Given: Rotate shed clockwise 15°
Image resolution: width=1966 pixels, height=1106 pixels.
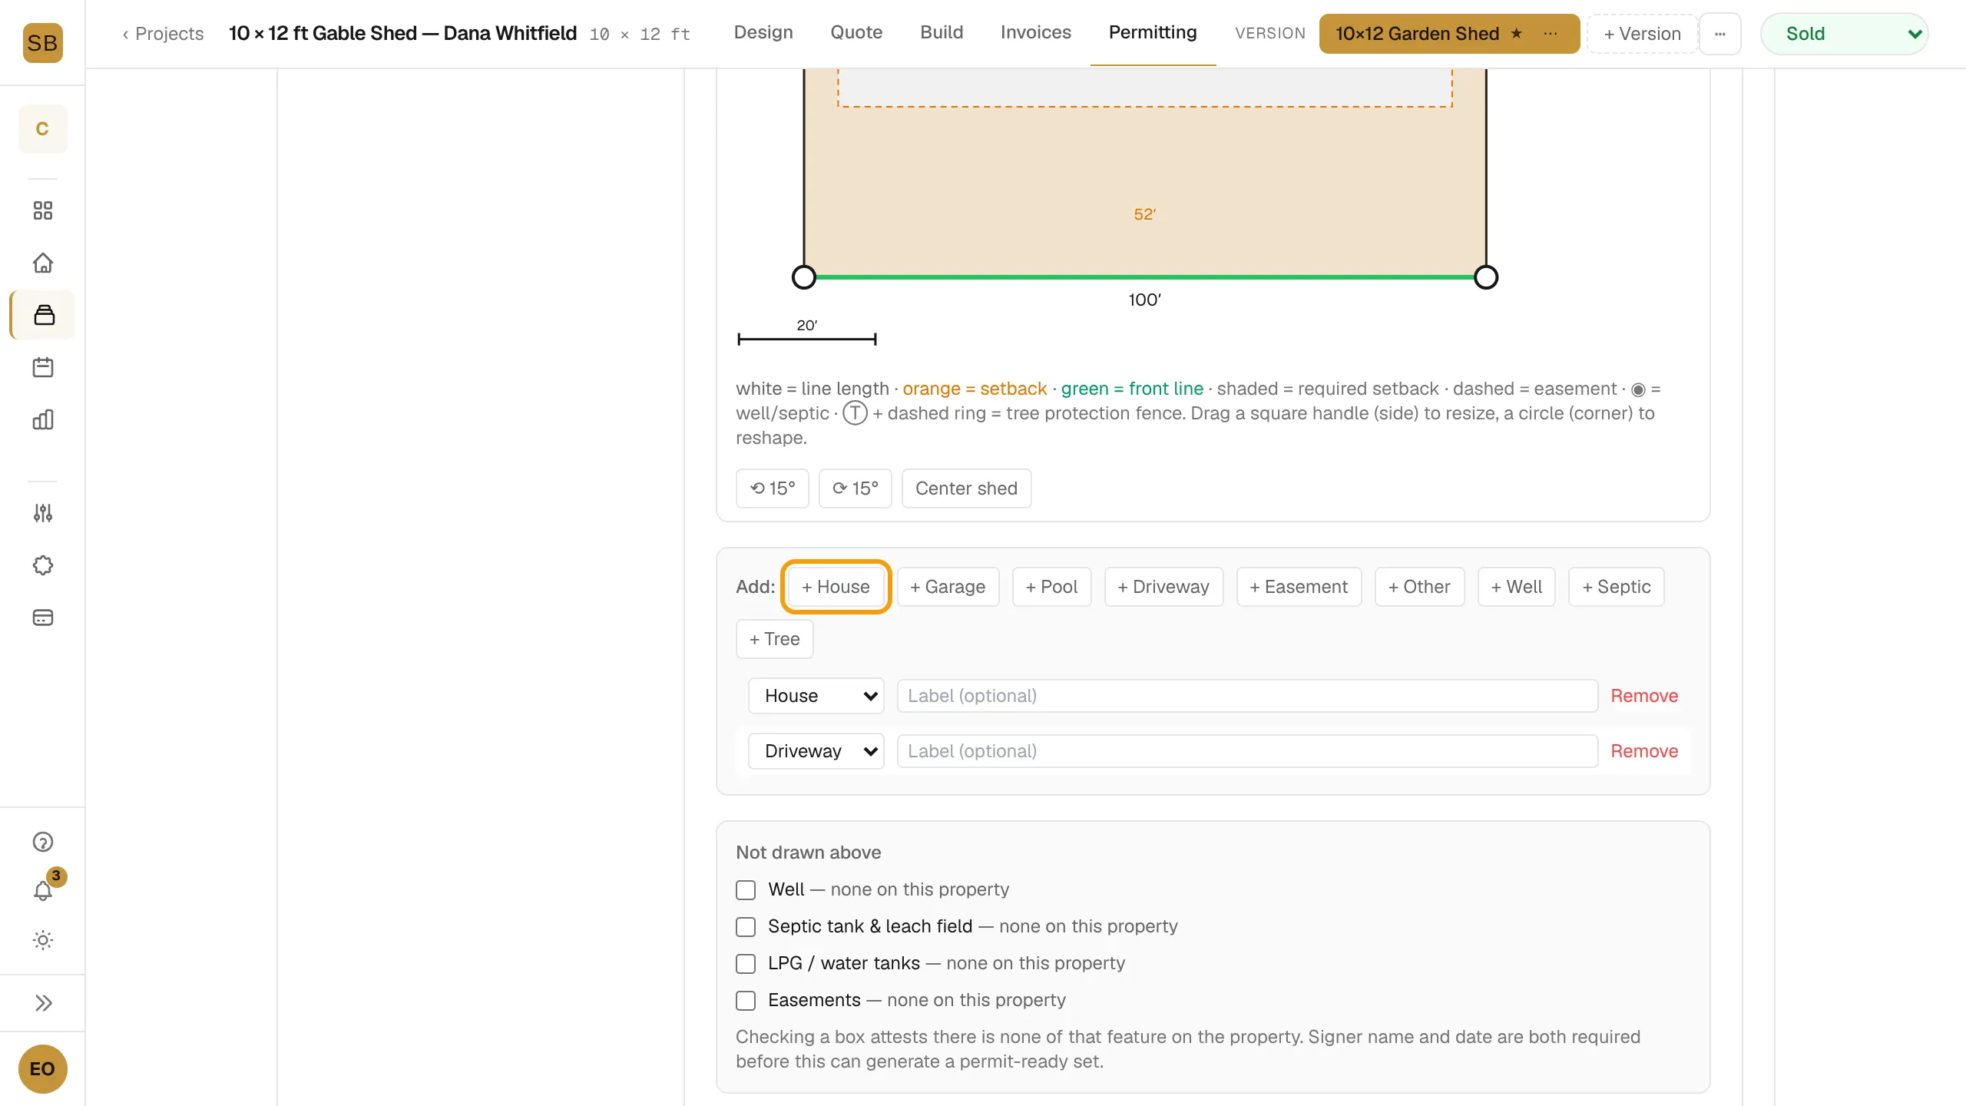Looking at the screenshot, I should point(856,488).
